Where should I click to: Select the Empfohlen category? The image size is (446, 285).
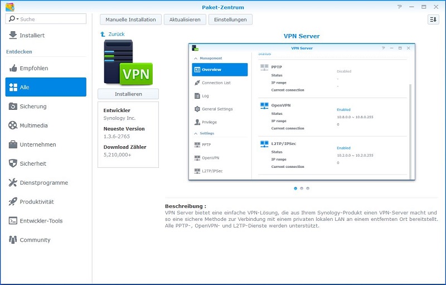point(46,68)
